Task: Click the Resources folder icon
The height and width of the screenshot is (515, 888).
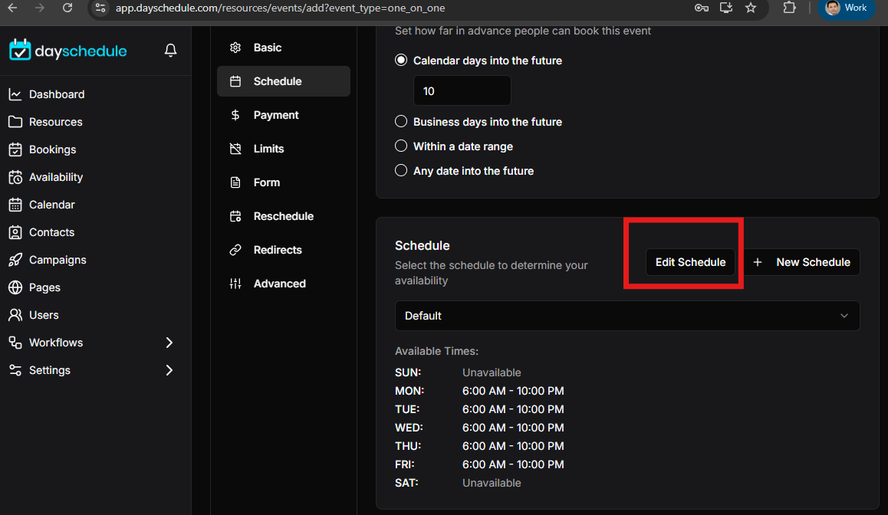Action: tap(15, 123)
